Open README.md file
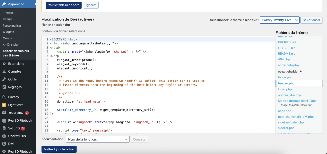 287,54
